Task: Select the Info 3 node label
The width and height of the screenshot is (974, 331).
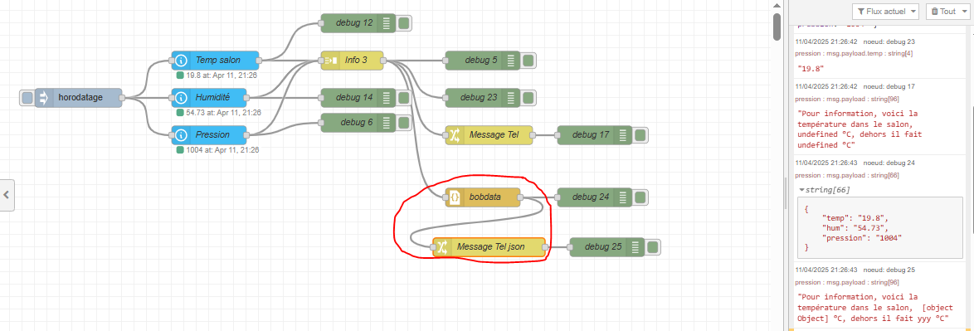Action: pos(356,61)
